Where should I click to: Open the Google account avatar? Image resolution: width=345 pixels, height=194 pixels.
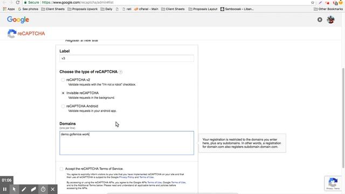click(330, 19)
